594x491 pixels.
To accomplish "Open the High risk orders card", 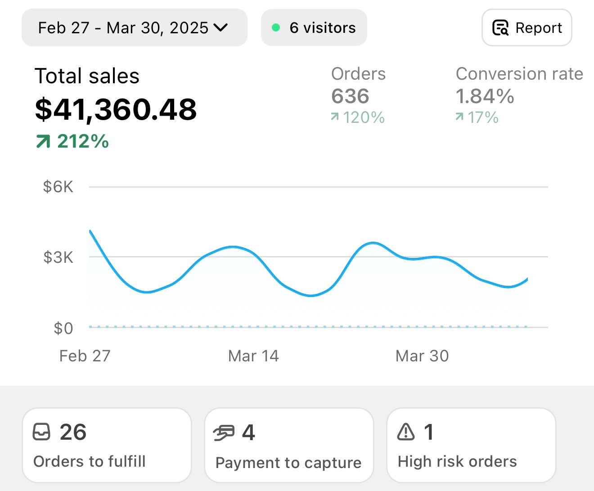I will 471,445.
